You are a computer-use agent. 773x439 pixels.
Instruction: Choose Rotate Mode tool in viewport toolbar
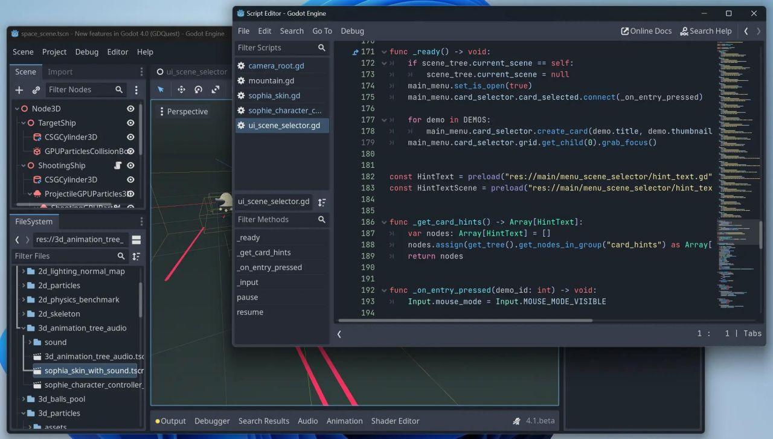198,89
